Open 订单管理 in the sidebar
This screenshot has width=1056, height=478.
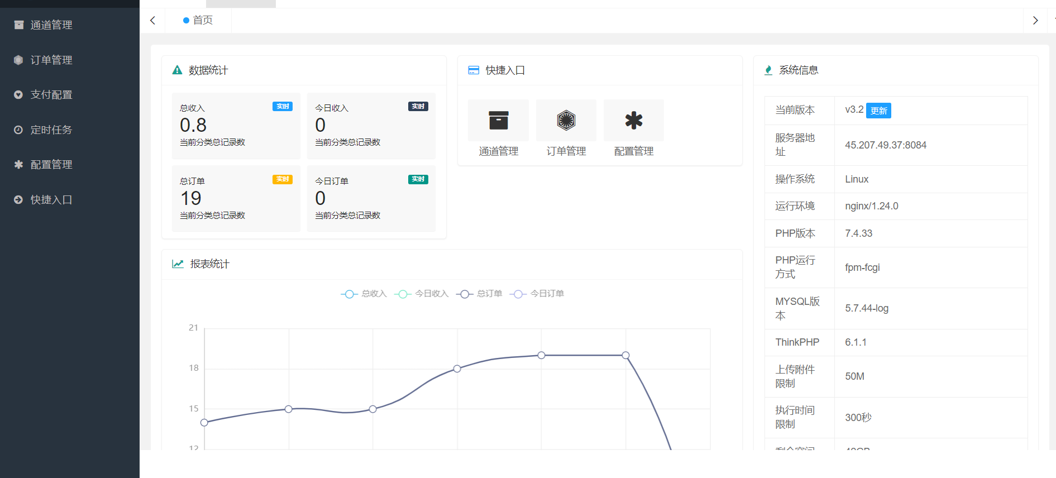point(70,60)
